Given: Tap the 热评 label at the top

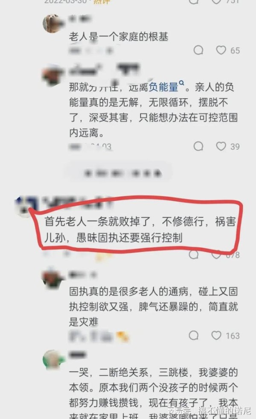Looking at the screenshot, I should [102, 2].
